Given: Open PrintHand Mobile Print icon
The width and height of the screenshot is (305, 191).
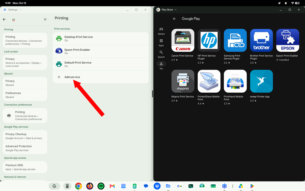Looking at the screenshot, I should tap(235, 81).
